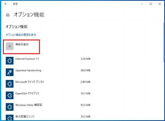Select 数式認識エンジン entry
165x121 pixels.
point(25,116)
